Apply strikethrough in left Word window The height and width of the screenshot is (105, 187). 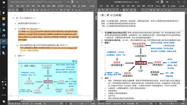(x=80, y=10)
